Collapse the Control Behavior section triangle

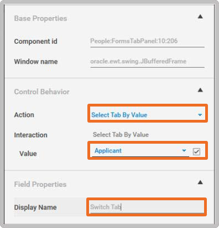pyautogui.click(x=200, y=90)
